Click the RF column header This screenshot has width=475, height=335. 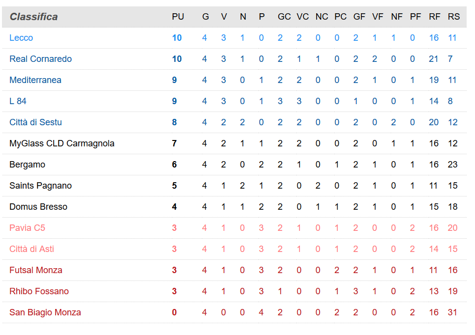pyautogui.click(x=435, y=17)
